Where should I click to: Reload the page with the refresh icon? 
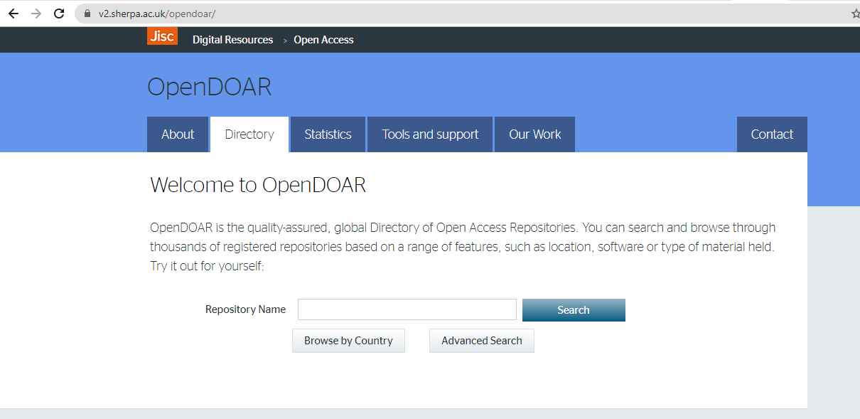click(x=60, y=14)
